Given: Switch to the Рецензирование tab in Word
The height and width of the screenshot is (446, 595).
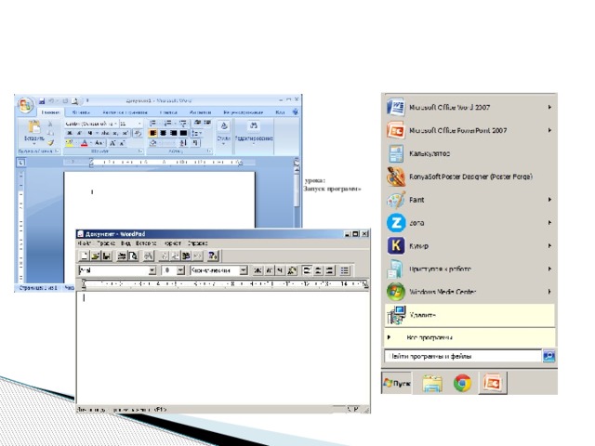Looking at the screenshot, I should coord(243,112).
